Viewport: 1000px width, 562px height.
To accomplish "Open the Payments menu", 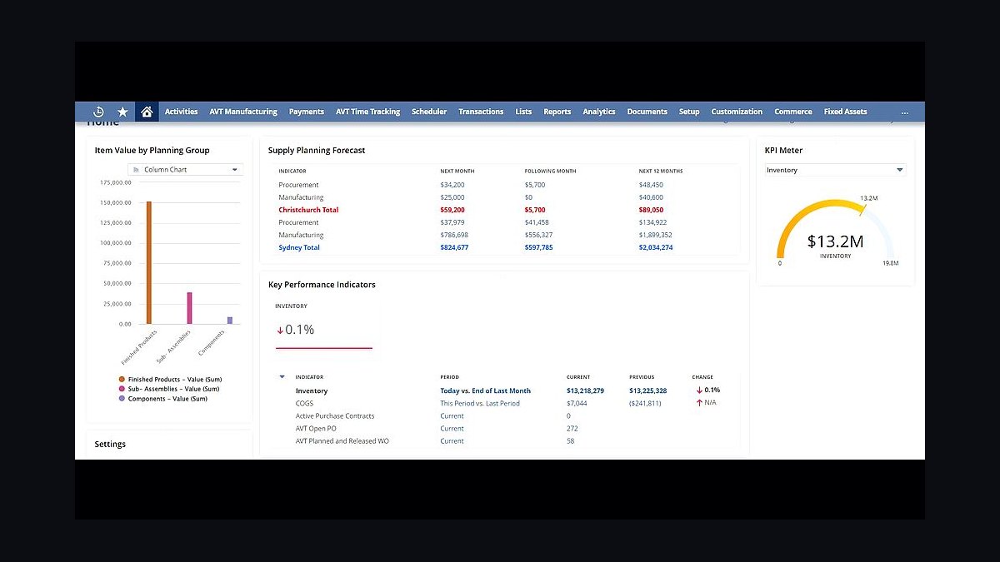I will click(307, 112).
